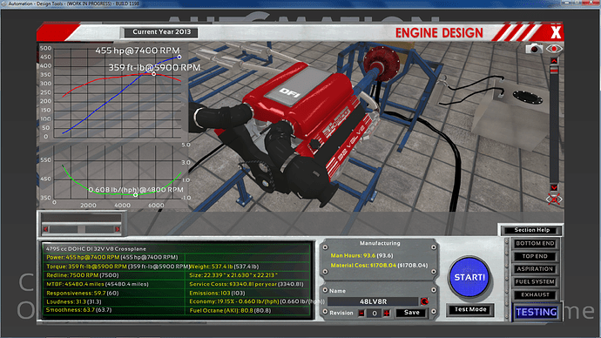This screenshot has height=338, width=601.
Task: Increase revision with the plus button
Action: 387,313
